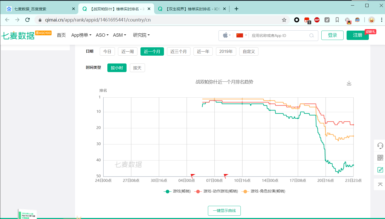Open red extension with badge 1
Screen dimensions: 385x219
tap(307, 20)
